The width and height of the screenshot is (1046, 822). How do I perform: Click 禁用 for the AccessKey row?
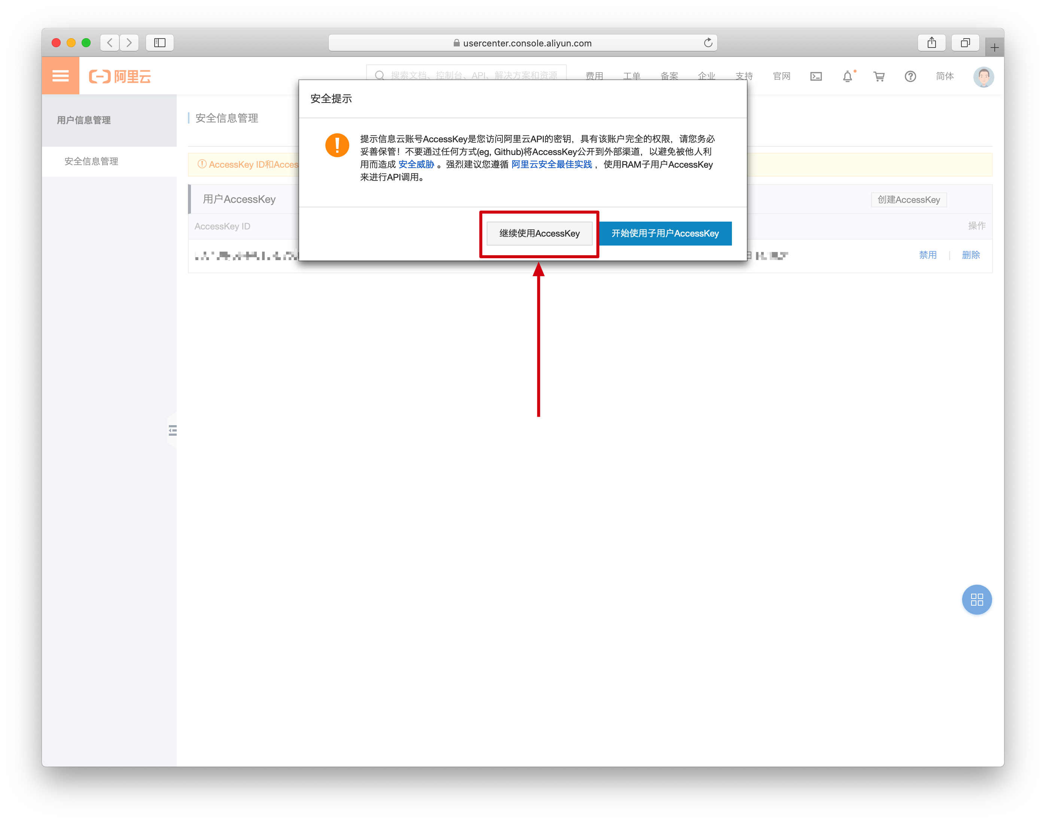928,255
